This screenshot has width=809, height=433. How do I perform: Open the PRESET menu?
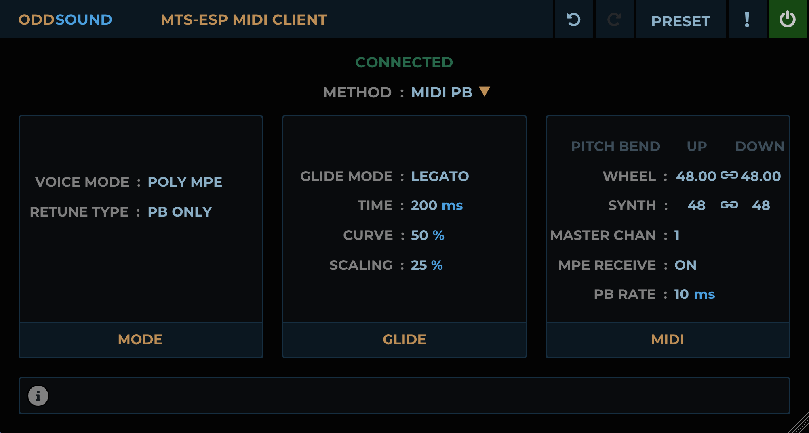[680, 21]
